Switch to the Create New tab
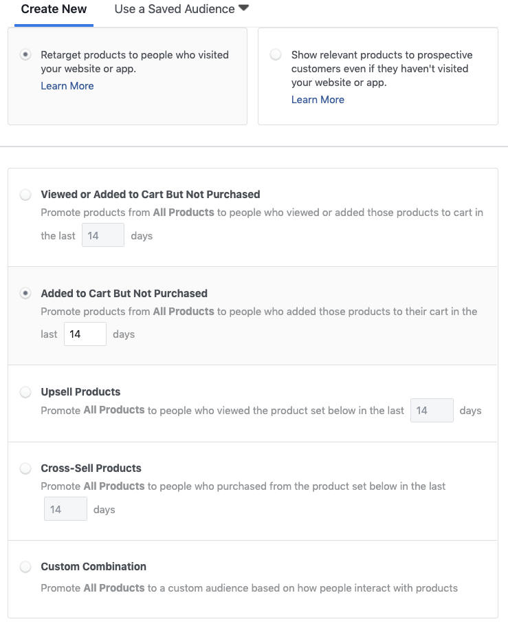508x626 pixels. click(54, 10)
